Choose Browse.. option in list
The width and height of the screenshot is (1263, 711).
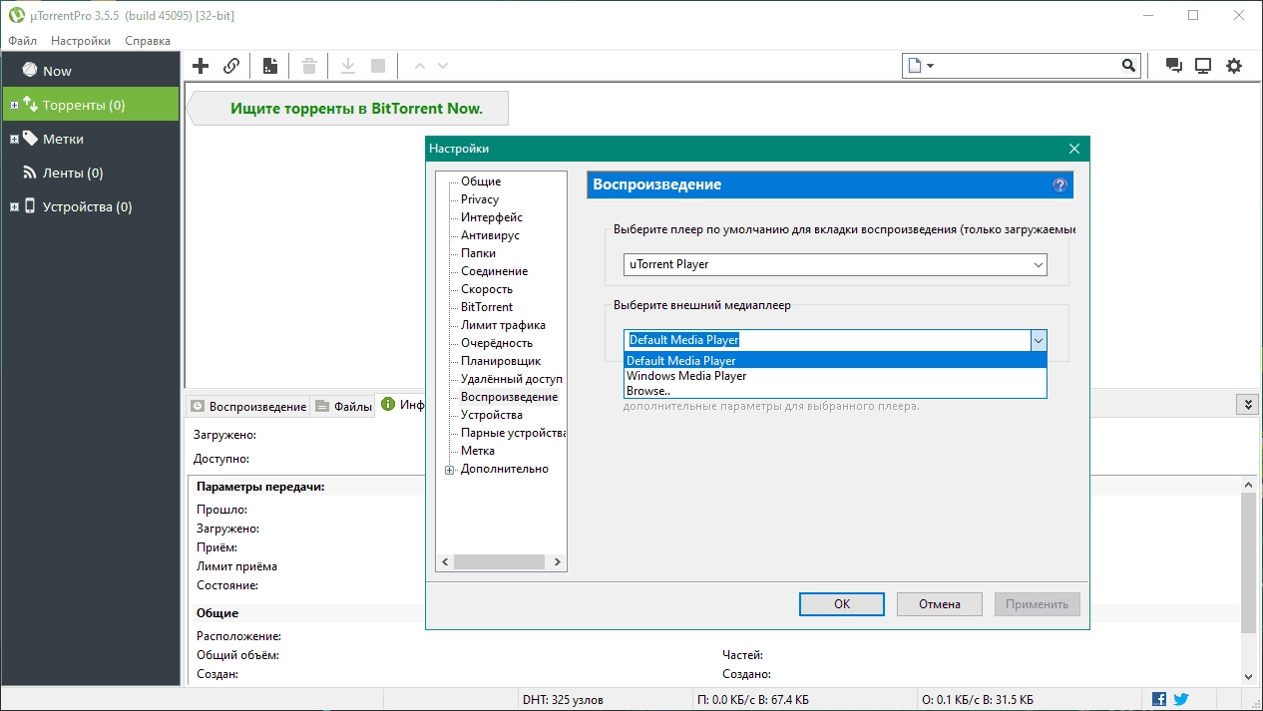(x=835, y=391)
